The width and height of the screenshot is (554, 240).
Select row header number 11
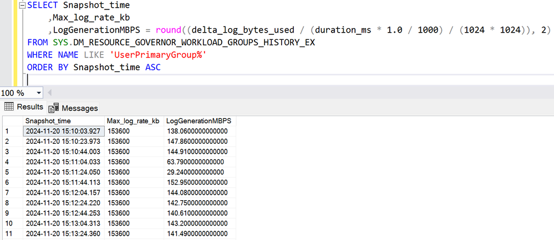[x=12, y=233]
